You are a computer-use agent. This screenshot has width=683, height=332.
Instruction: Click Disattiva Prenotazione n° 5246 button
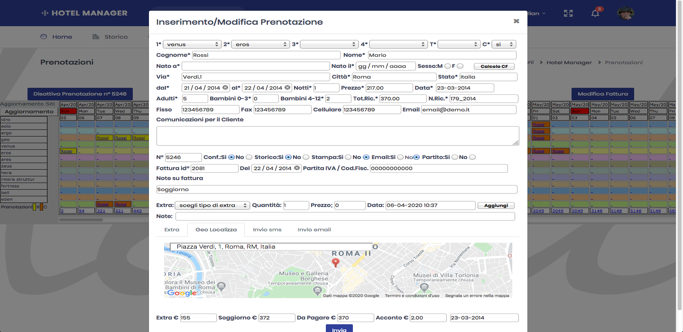[x=80, y=94]
